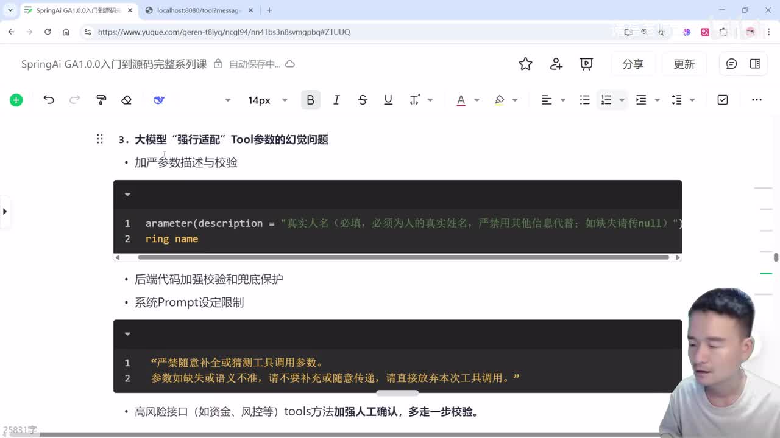
Task: Open line spacing dropdown arrow
Action: pos(692,100)
